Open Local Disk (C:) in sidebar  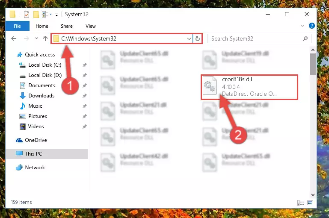tap(40, 65)
